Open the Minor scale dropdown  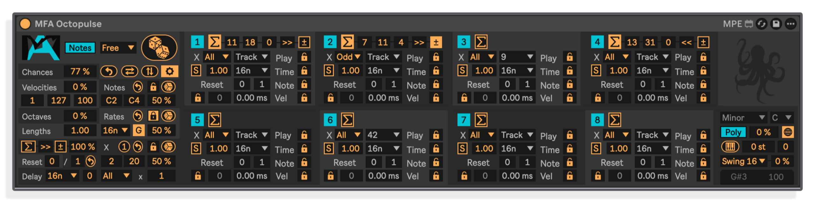(x=743, y=118)
